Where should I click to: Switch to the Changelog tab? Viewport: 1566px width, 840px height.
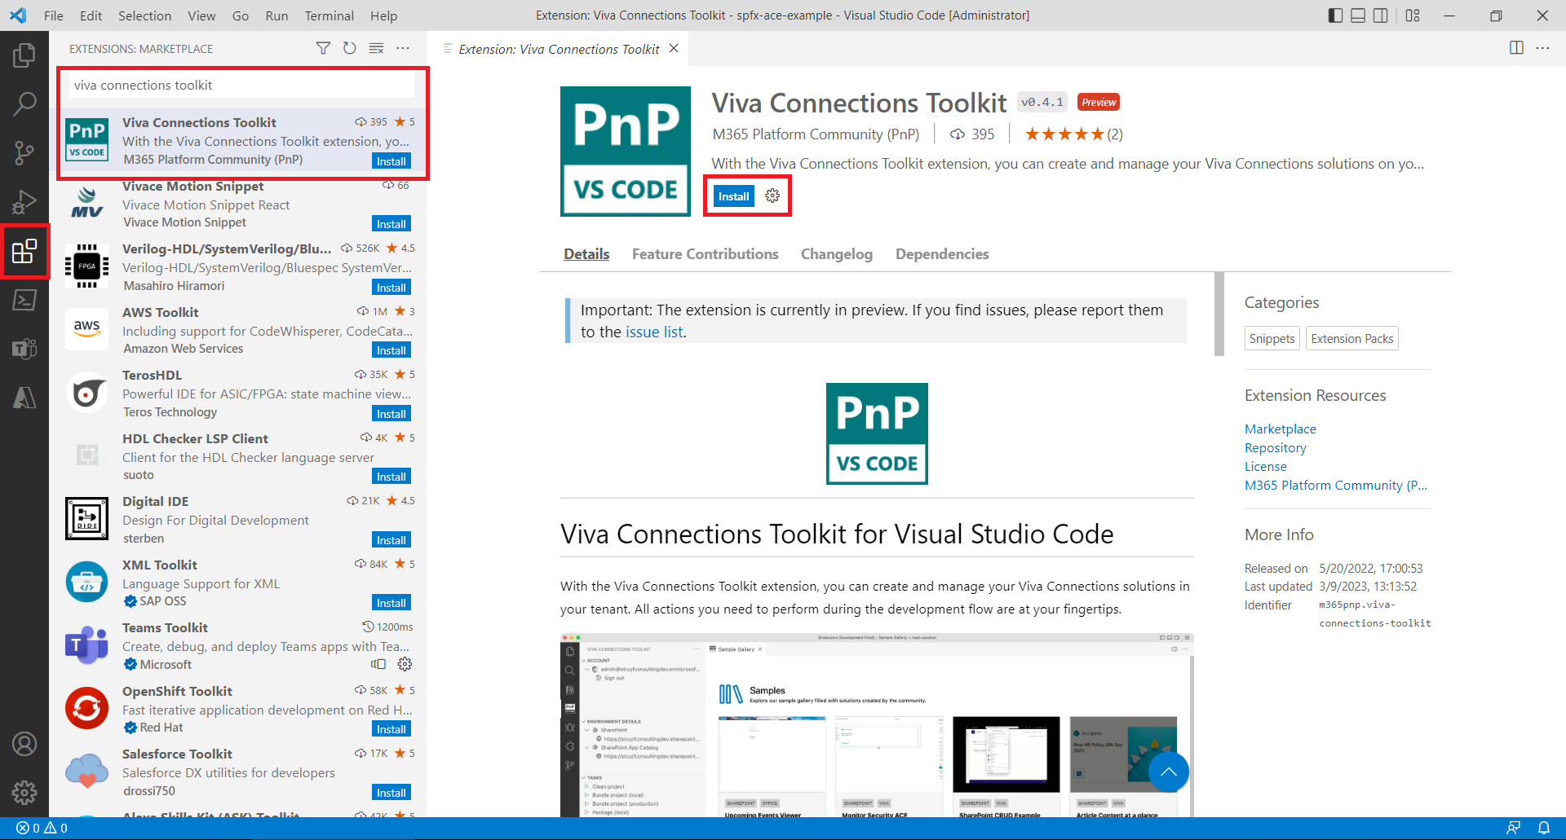coord(836,254)
